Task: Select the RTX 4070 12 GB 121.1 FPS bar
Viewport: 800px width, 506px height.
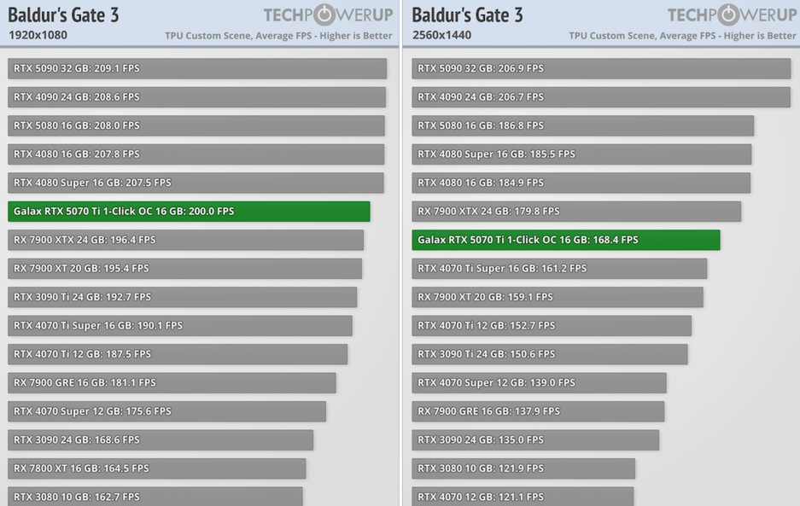Action: coord(523,497)
